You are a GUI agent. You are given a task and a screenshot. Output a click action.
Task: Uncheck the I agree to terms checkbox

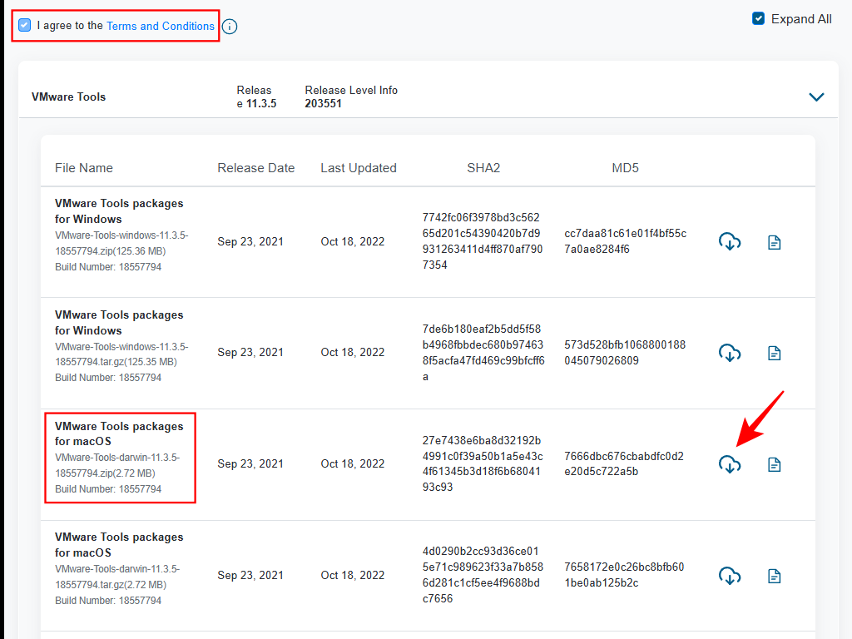(x=25, y=26)
